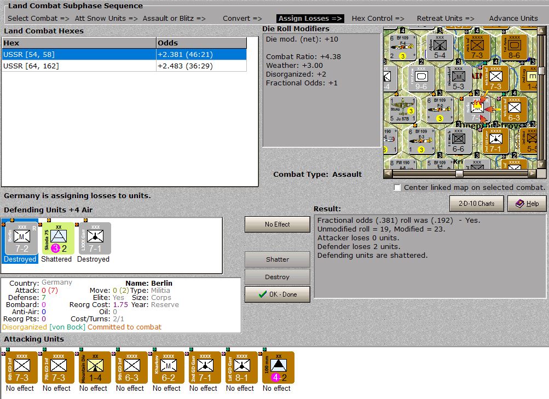The width and height of the screenshot is (549, 399).
Task: Select the 6th GD Inf 7-3 attacking unit
Action: 21,367
